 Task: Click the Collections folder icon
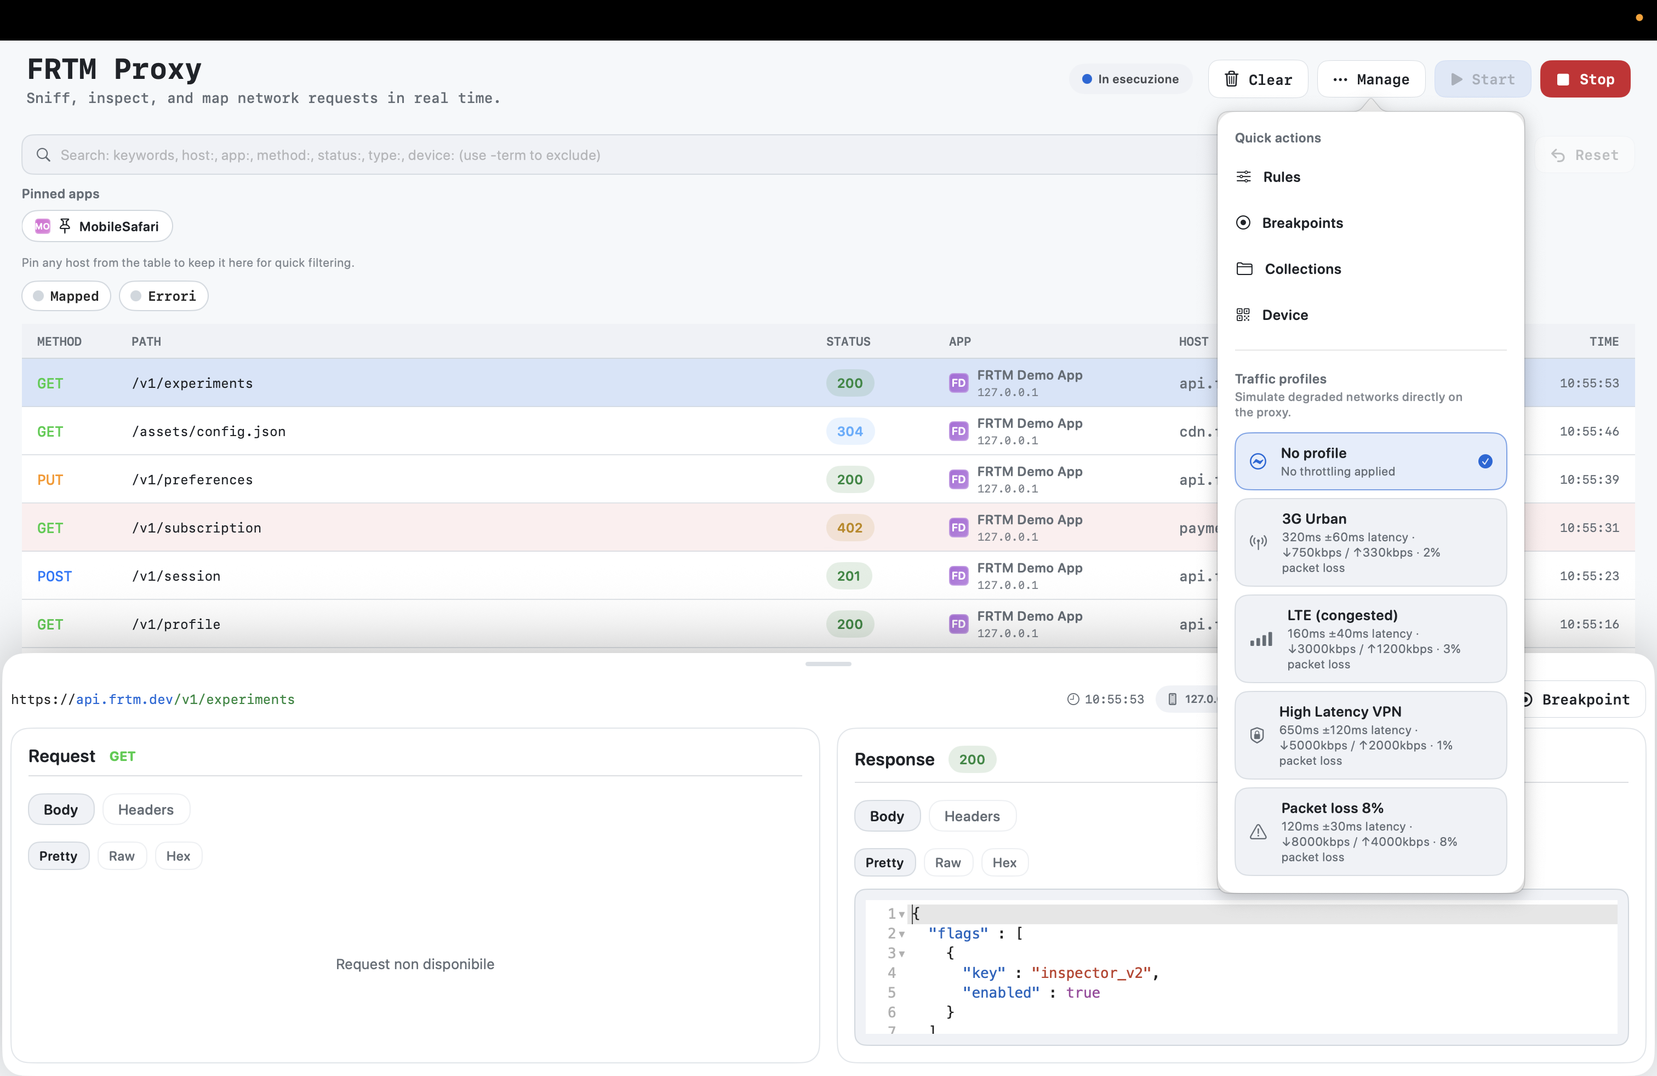pyautogui.click(x=1244, y=268)
